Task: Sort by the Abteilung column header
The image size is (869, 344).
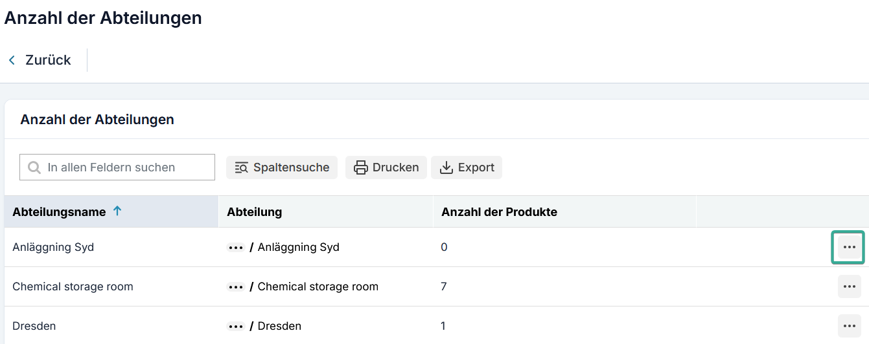Action: [x=254, y=212]
